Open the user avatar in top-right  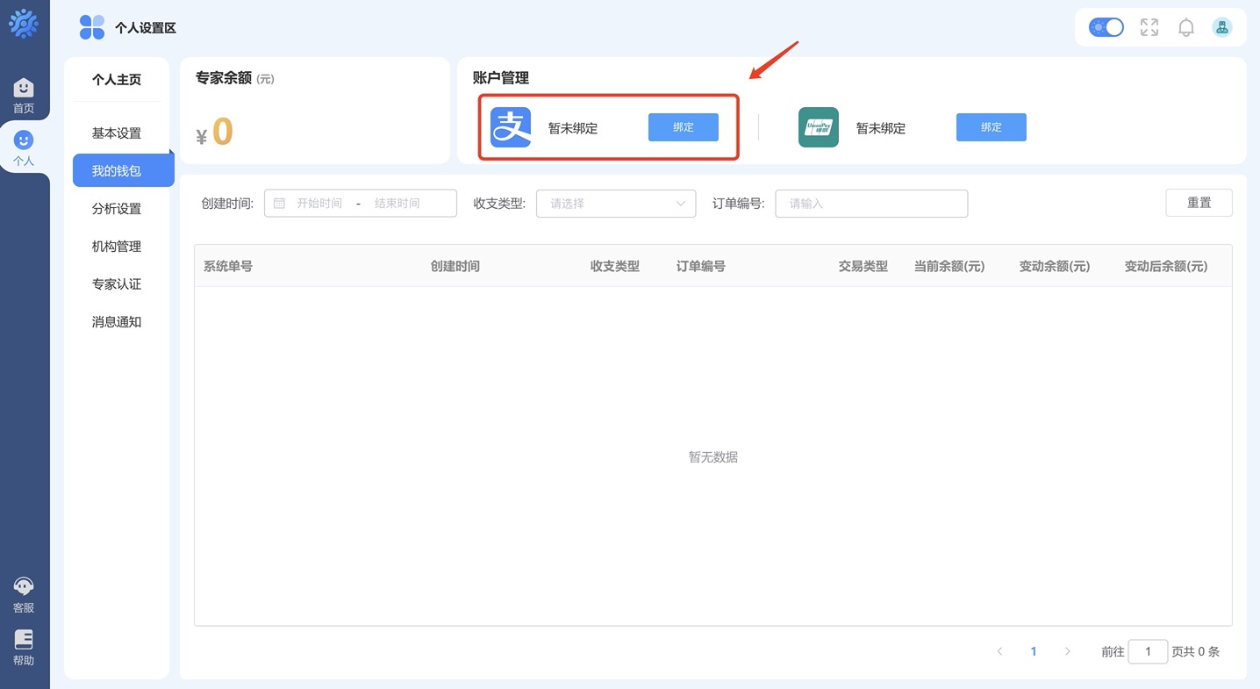coord(1221,27)
